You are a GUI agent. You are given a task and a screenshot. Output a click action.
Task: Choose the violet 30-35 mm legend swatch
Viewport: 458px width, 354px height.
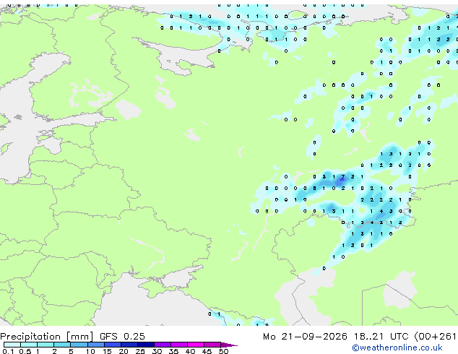(x=163, y=345)
